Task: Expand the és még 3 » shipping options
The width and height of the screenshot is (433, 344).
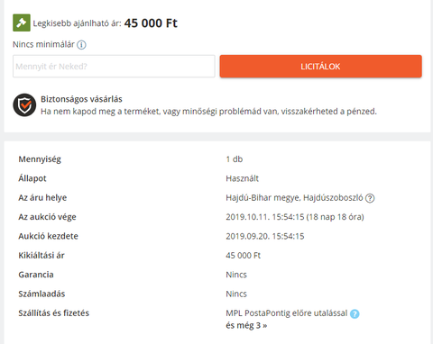Action: (246, 326)
